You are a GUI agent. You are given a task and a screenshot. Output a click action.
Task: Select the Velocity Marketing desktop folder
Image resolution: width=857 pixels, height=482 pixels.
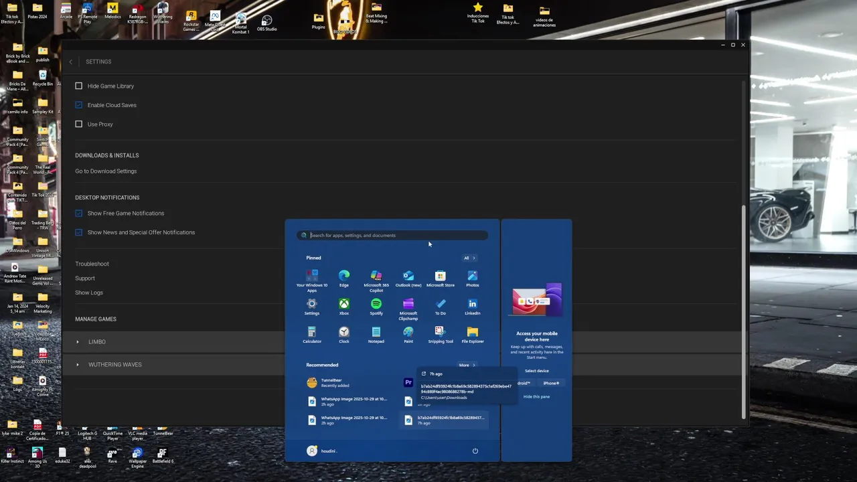[43, 302]
